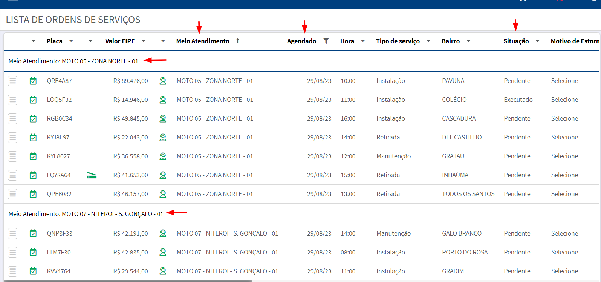Open Selecione dropdown in GALO BRANCO row

coord(564,233)
